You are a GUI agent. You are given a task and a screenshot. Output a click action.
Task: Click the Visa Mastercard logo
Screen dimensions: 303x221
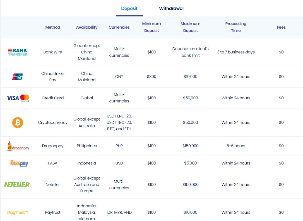tap(18, 98)
